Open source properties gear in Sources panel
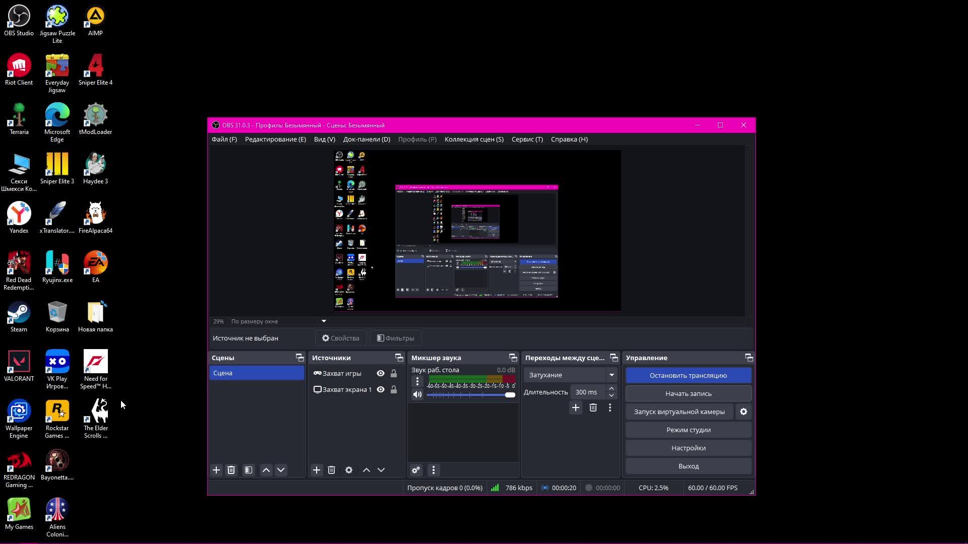Screen dimensions: 968x544 tap(349, 470)
